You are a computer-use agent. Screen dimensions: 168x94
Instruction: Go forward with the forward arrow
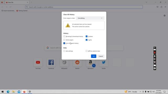[x=7, y=7]
